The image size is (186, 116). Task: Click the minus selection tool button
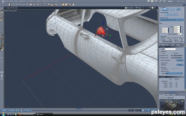click(x=178, y=20)
